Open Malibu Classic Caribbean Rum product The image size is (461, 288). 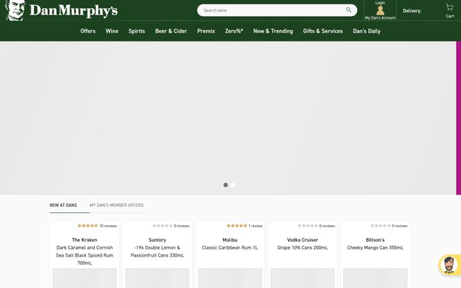pyautogui.click(x=230, y=244)
